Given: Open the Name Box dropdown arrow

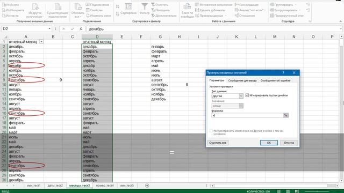Looking at the screenshot, I should 49,28.
